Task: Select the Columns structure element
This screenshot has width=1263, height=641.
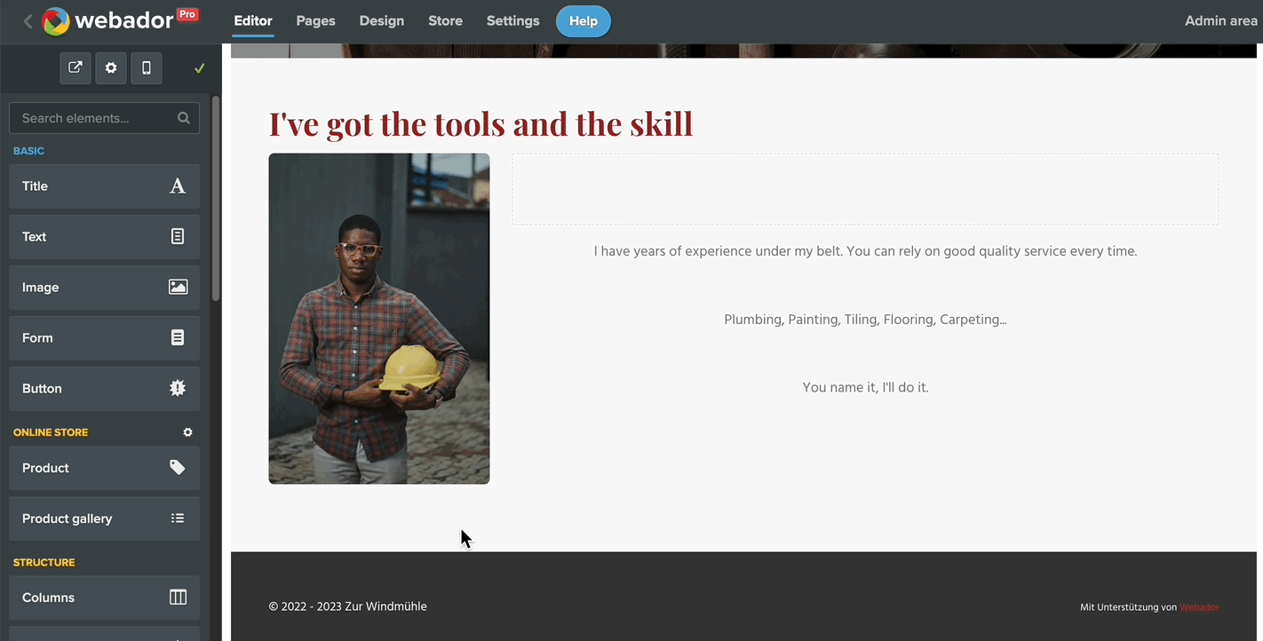Action: [x=104, y=597]
